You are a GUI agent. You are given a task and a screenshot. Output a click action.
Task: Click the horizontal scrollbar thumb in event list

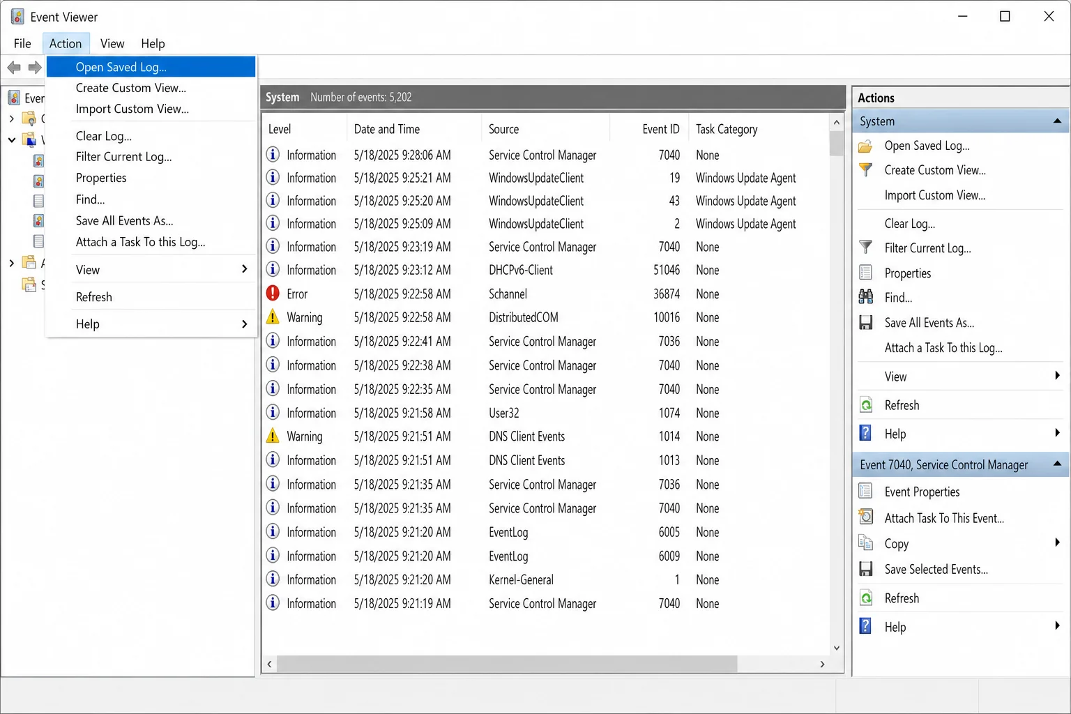coord(507,664)
